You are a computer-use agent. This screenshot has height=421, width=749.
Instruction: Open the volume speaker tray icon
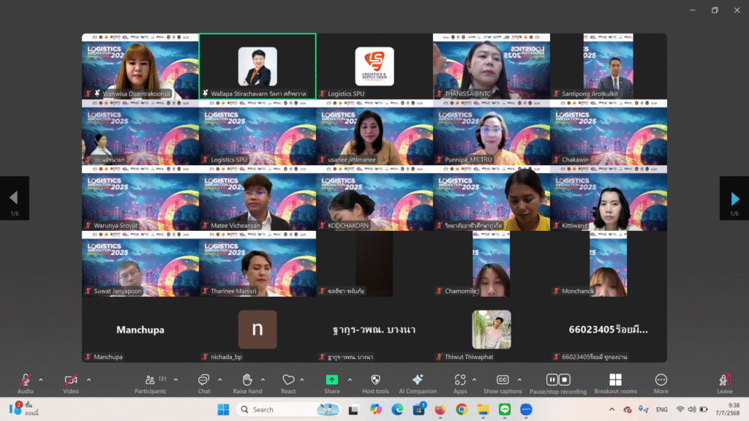tap(692, 409)
